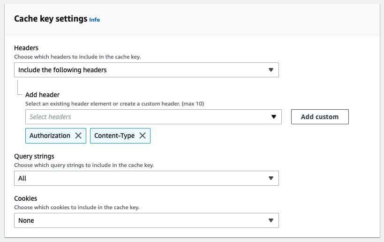Click the Query strings label
The height and width of the screenshot is (242, 384).
[x=34, y=156]
